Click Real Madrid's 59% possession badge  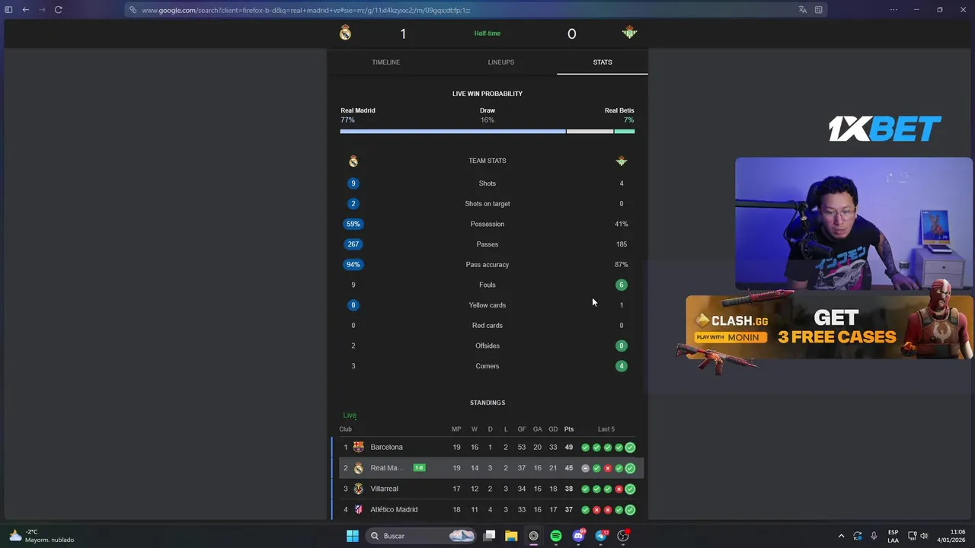[x=353, y=224]
